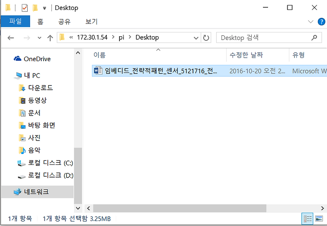The image size is (327, 226).
Task: Open Customize Quick Access Toolbar dropdown
Action: tap(45, 8)
